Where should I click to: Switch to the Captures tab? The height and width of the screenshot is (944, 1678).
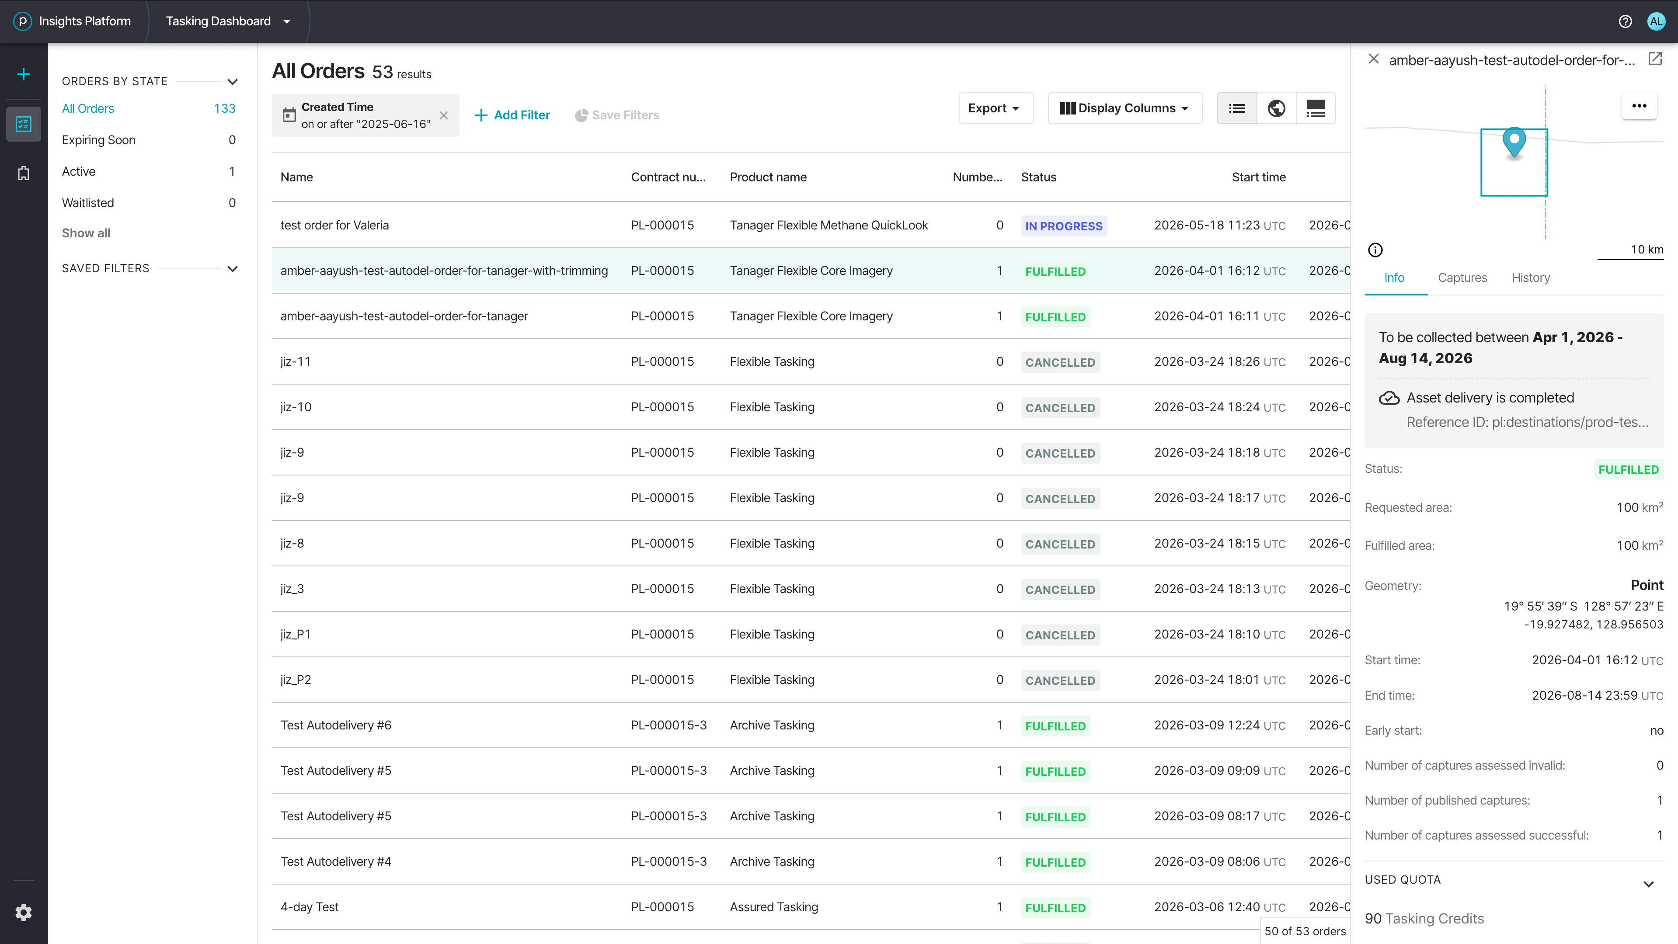pos(1462,278)
